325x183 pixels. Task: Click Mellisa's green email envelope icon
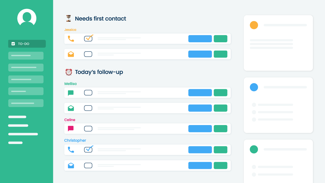[x=71, y=108]
